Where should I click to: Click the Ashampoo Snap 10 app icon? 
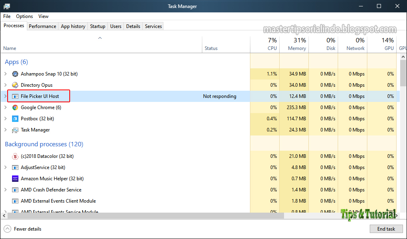click(x=15, y=74)
